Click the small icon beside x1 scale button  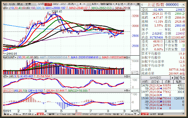137,73
